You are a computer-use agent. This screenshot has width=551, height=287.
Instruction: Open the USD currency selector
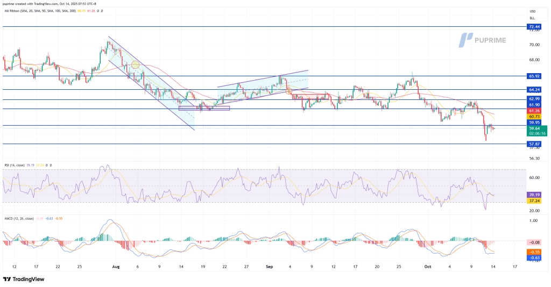[x=533, y=11]
